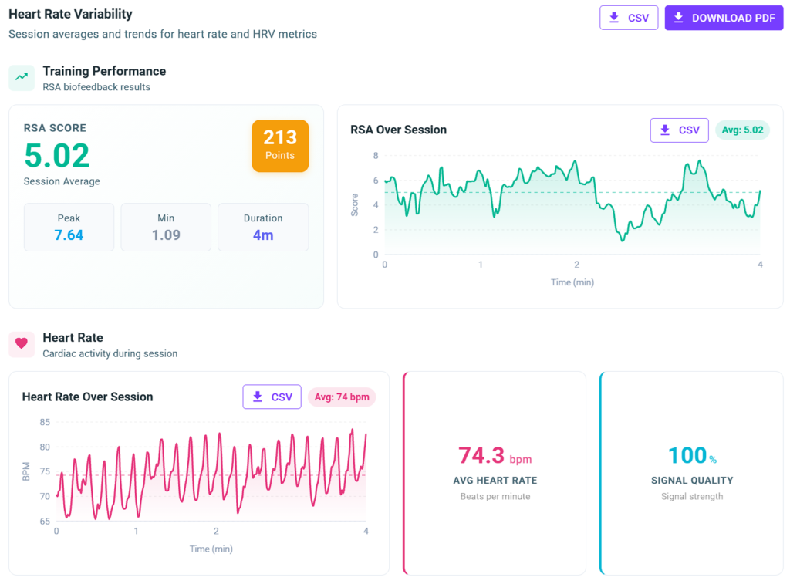Click the Session Average caption

tap(62, 181)
